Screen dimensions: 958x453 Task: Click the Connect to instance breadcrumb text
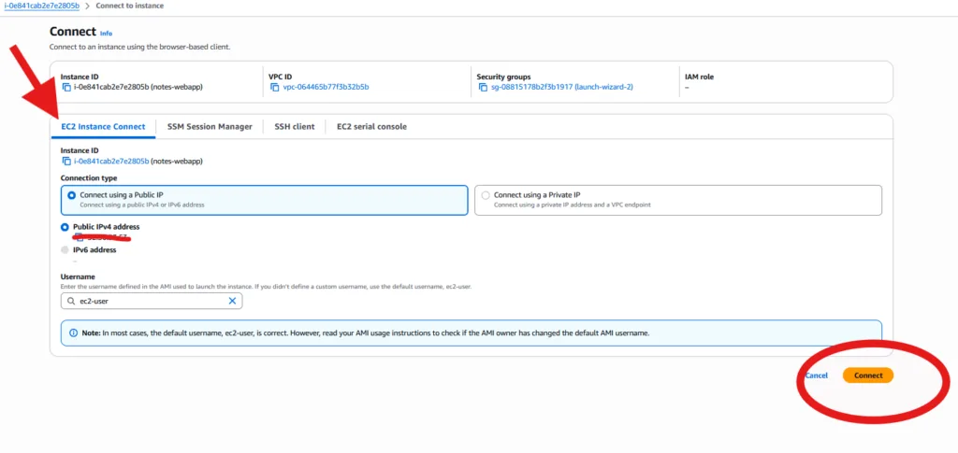(x=129, y=6)
